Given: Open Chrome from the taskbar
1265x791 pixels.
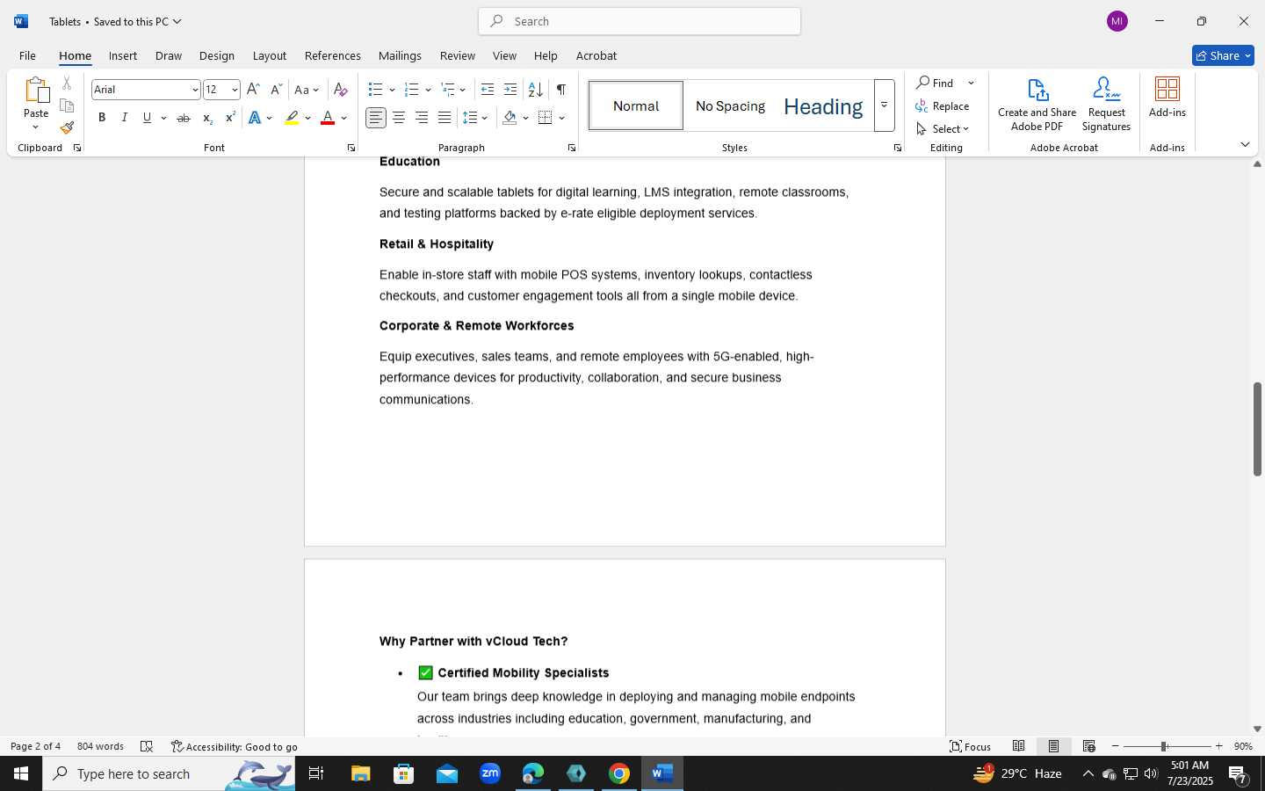Looking at the screenshot, I should pos(619,773).
